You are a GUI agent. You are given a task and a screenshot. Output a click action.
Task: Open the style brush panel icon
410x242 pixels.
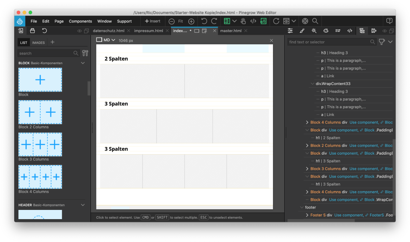tap(302, 31)
